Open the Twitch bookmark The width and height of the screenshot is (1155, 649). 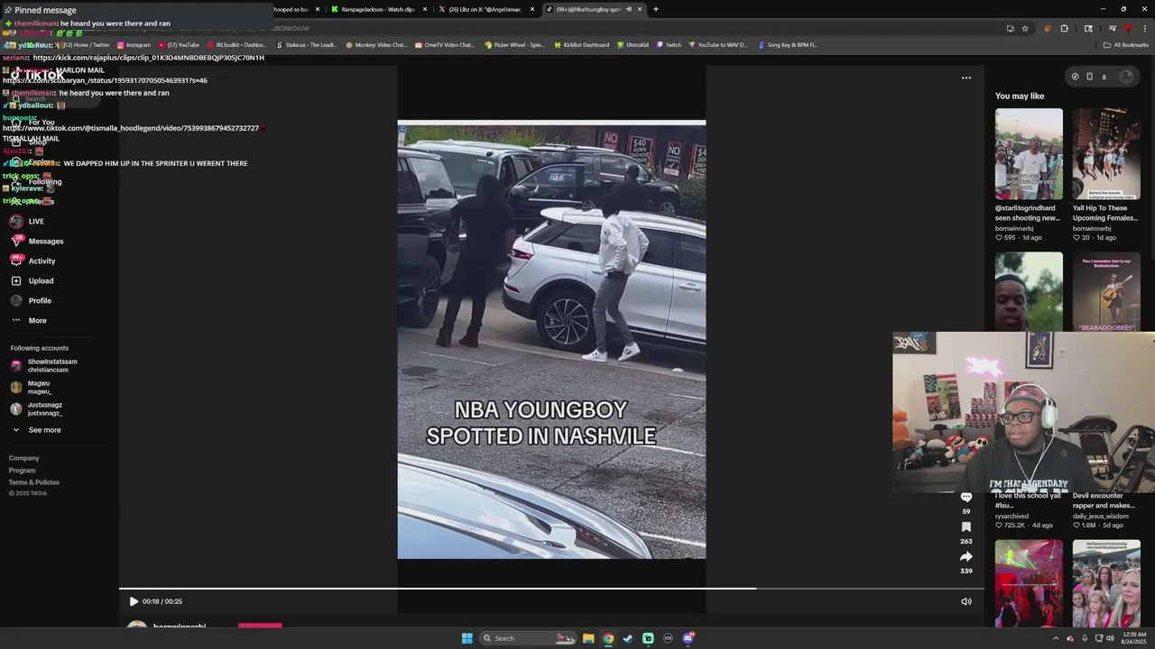click(x=669, y=44)
